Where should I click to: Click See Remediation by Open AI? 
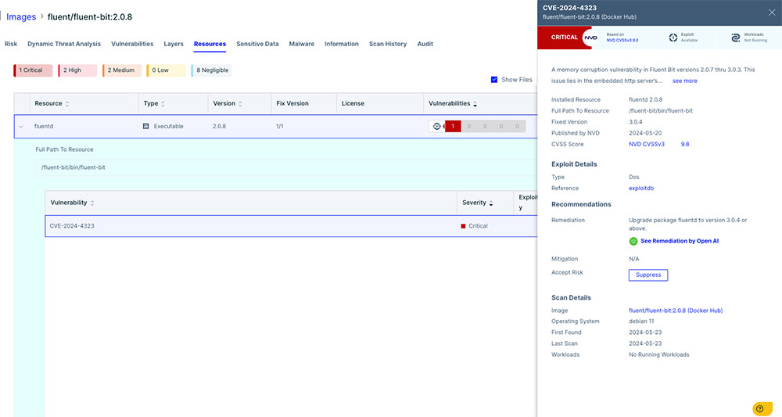(x=680, y=241)
